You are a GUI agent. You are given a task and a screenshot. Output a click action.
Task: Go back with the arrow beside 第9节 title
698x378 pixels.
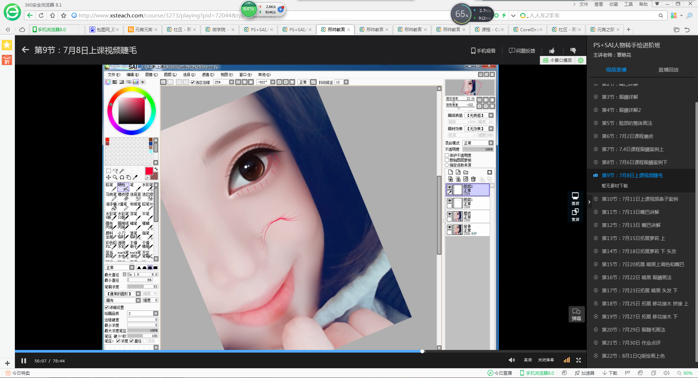coord(25,50)
